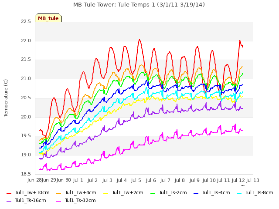Click the Tul1_Ts-16cm legend entry
Image resolution: width=279 pixels, height=209 pixels.
tap(26, 200)
